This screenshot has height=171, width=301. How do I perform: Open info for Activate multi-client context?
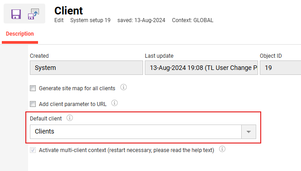coord(222,149)
